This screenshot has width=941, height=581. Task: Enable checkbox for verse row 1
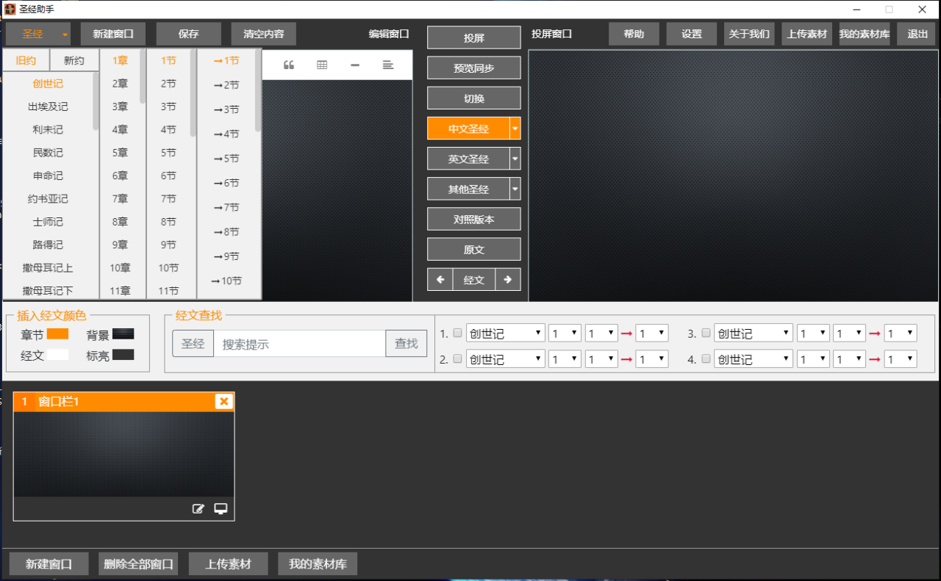[x=457, y=333]
